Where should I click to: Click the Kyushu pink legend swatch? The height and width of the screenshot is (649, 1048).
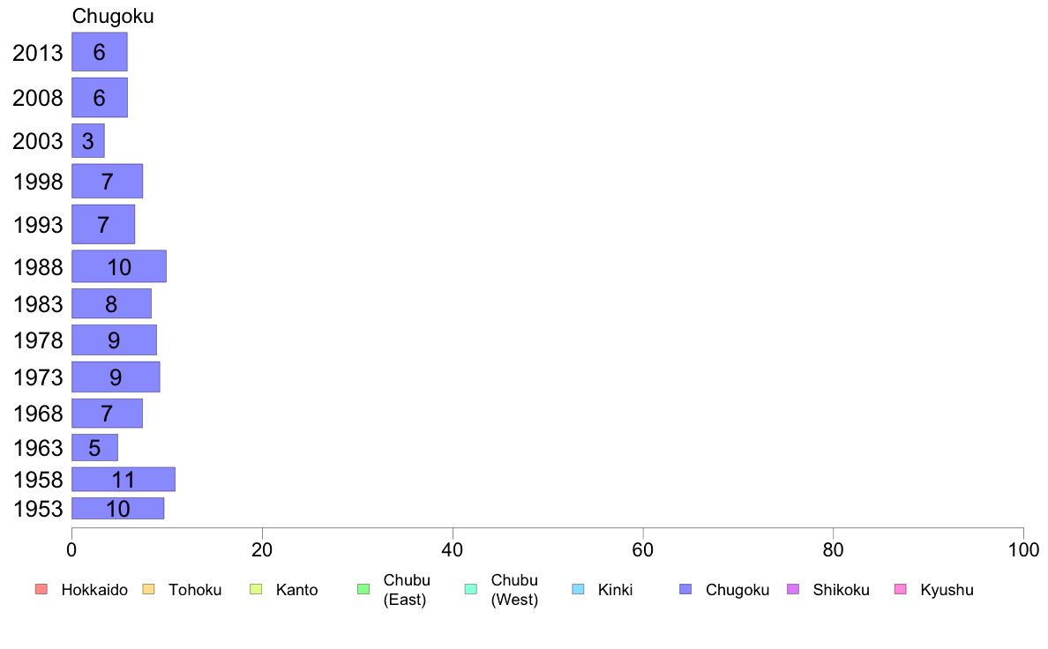tap(901, 589)
